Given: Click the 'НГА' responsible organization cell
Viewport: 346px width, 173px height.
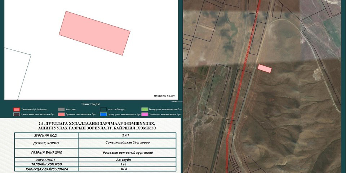Looking at the screenshot, I should (127, 169).
